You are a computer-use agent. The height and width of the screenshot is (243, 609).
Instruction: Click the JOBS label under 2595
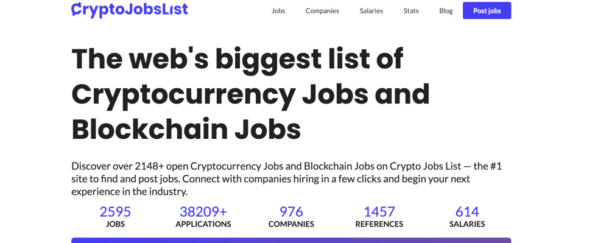click(115, 224)
